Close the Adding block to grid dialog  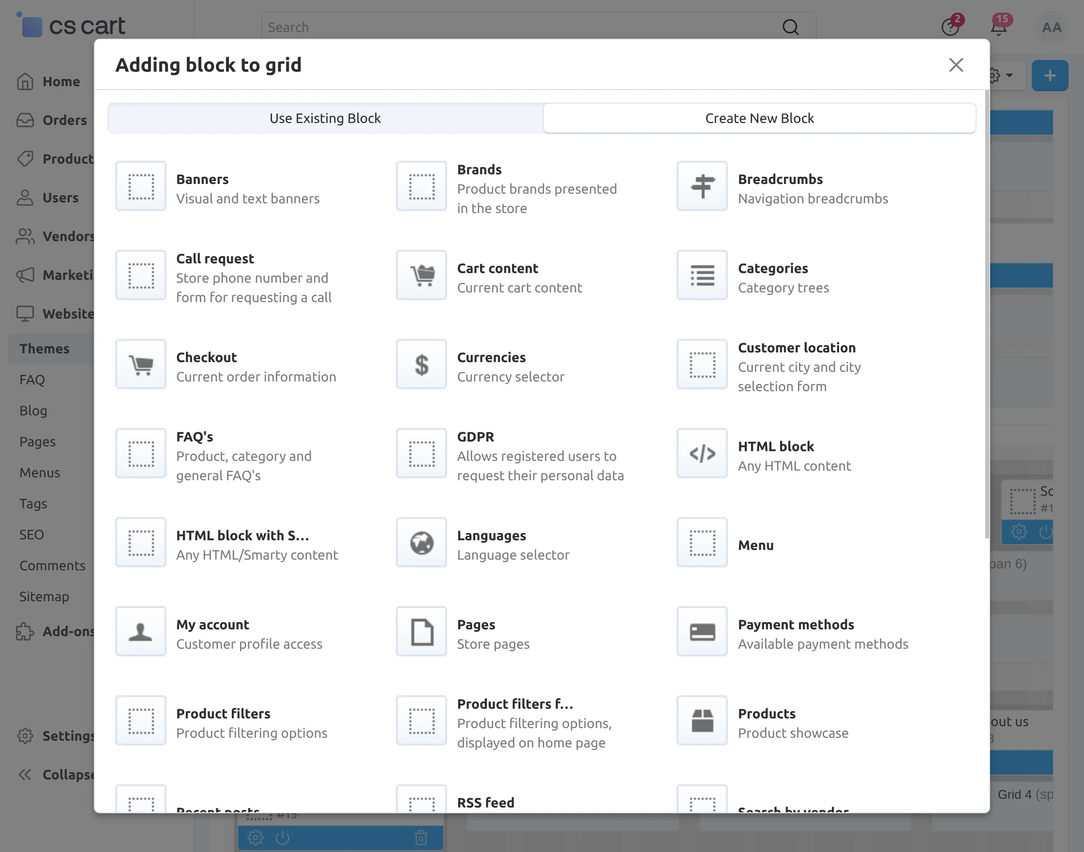956,65
